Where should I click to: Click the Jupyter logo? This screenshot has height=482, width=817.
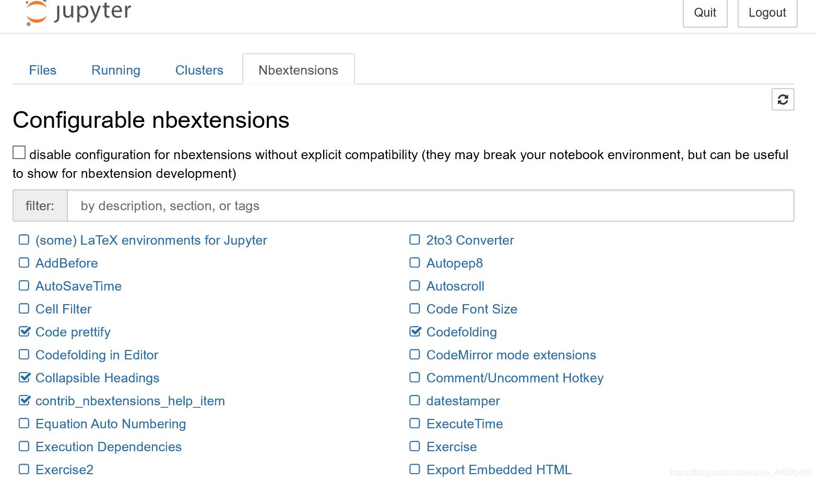[78, 13]
